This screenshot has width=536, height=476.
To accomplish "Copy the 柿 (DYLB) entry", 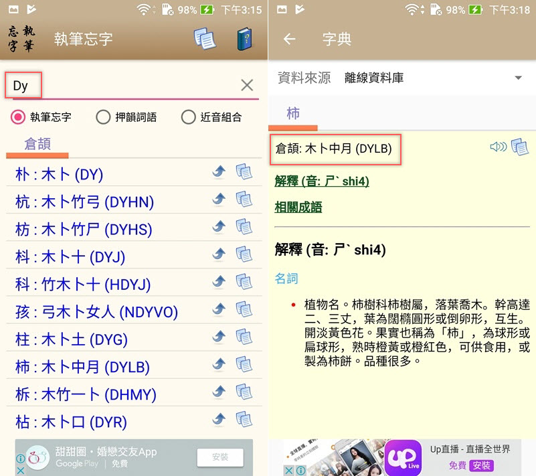I will pos(244,364).
